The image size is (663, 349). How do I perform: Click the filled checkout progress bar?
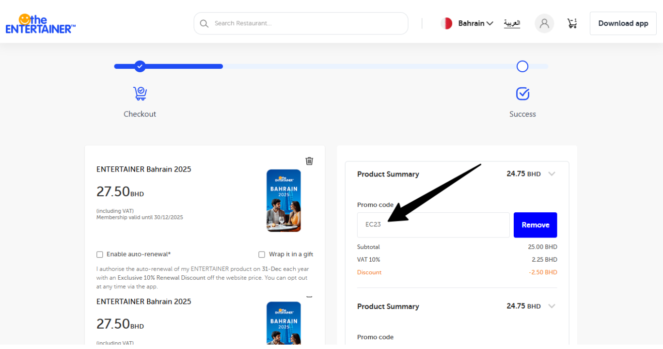point(169,66)
